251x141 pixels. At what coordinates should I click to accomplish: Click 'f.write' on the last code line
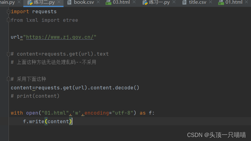pyautogui.click(x=34, y=121)
